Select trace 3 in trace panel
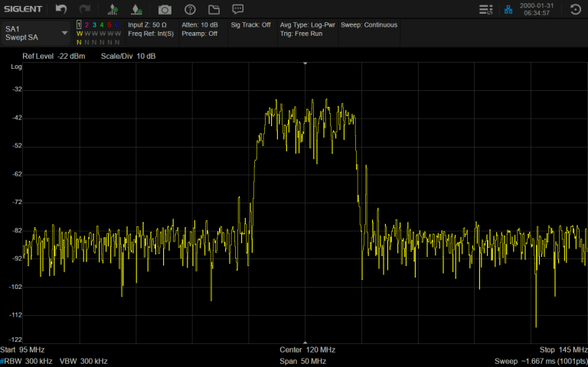The width and height of the screenshot is (588, 367). (x=94, y=24)
